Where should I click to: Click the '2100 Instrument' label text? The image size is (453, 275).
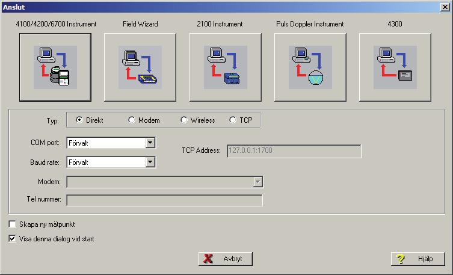pyautogui.click(x=220, y=24)
